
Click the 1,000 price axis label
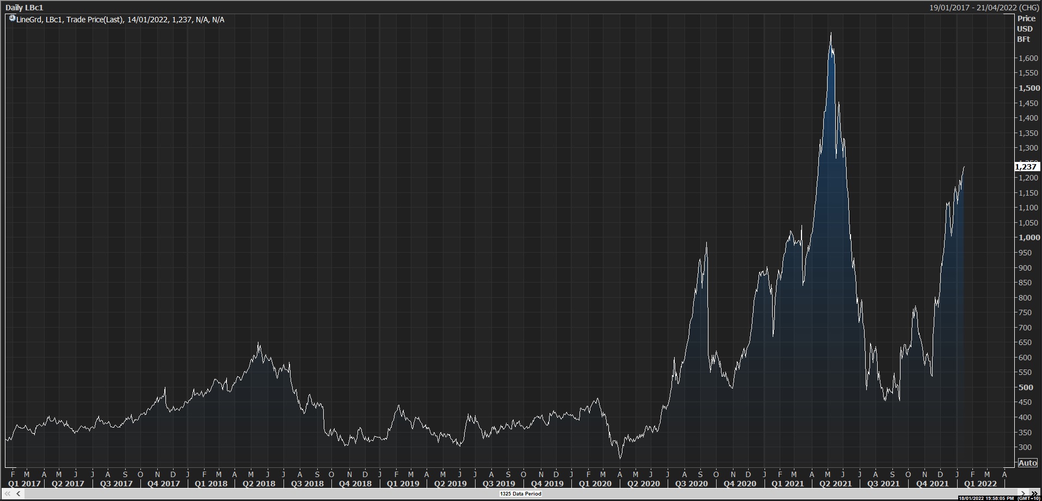tap(1029, 237)
